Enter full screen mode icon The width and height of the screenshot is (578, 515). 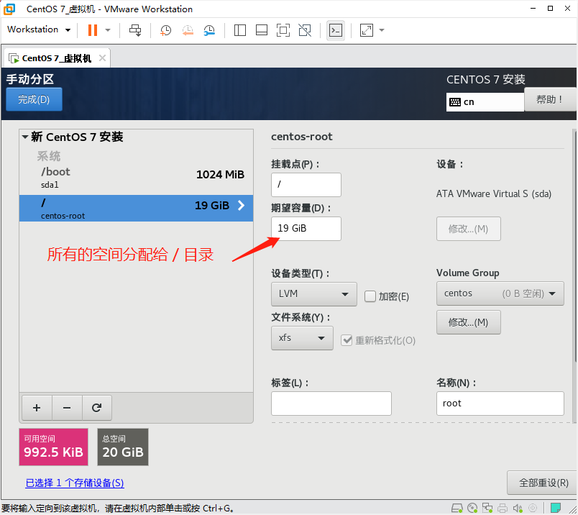283,30
